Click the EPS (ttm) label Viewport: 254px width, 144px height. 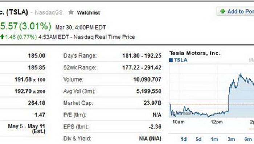pyautogui.click(x=76, y=127)
